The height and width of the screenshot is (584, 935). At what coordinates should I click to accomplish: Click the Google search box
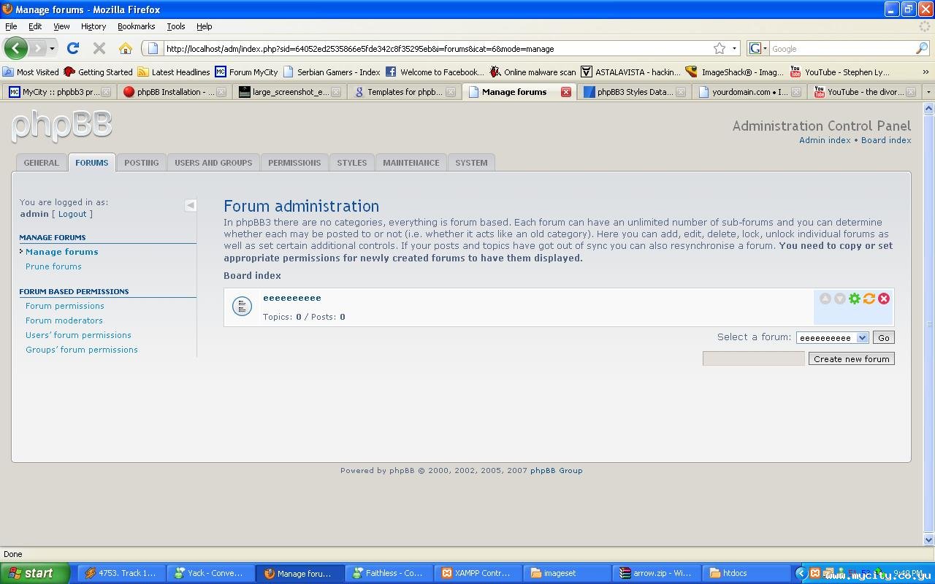pyautogui.click(x=842, y=49)
